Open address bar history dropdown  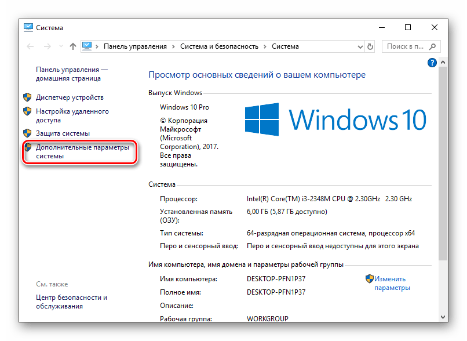point(360,47)
